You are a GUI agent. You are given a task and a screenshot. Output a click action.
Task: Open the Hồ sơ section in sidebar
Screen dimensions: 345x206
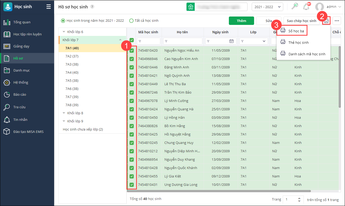pos(27,58)
